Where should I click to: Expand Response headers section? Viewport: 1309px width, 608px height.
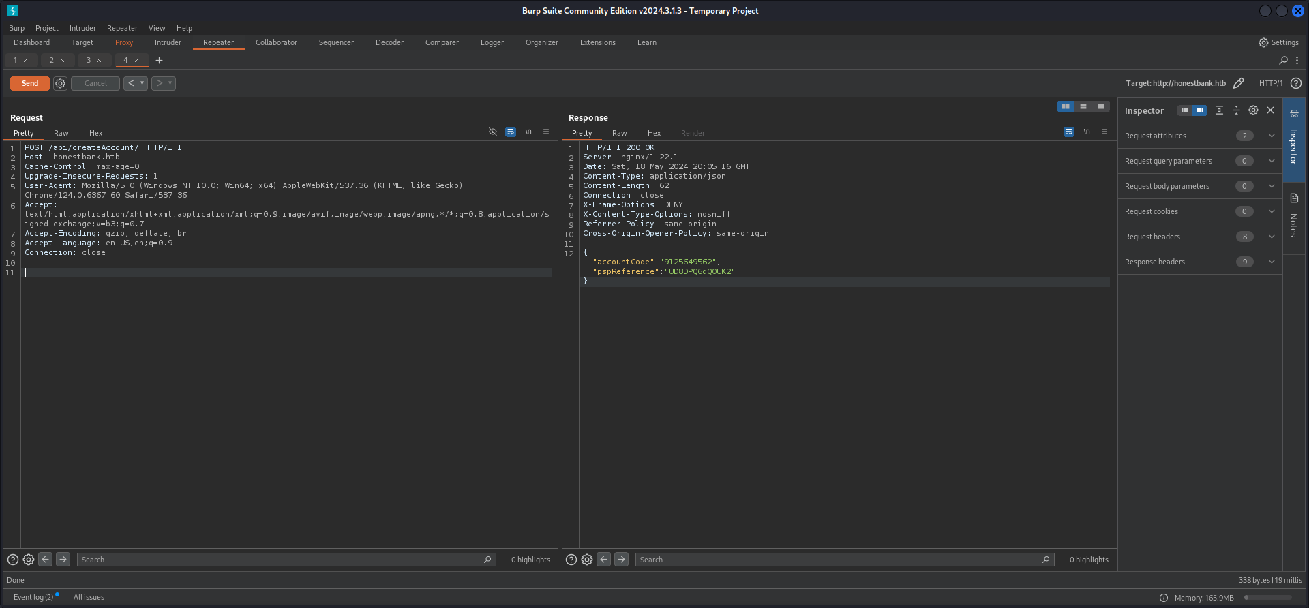pos(1272,262)
